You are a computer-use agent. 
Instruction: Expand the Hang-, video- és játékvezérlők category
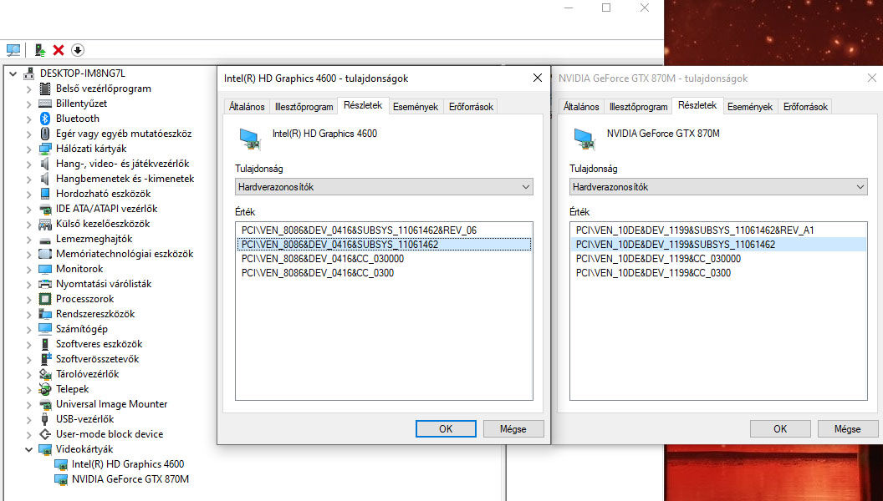click(28, 164)
